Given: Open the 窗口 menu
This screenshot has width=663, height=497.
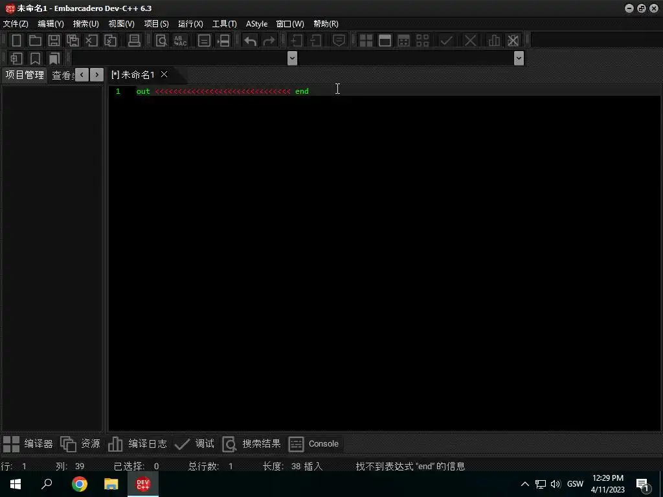Looking at the screenshot, I should coord(290,24).
